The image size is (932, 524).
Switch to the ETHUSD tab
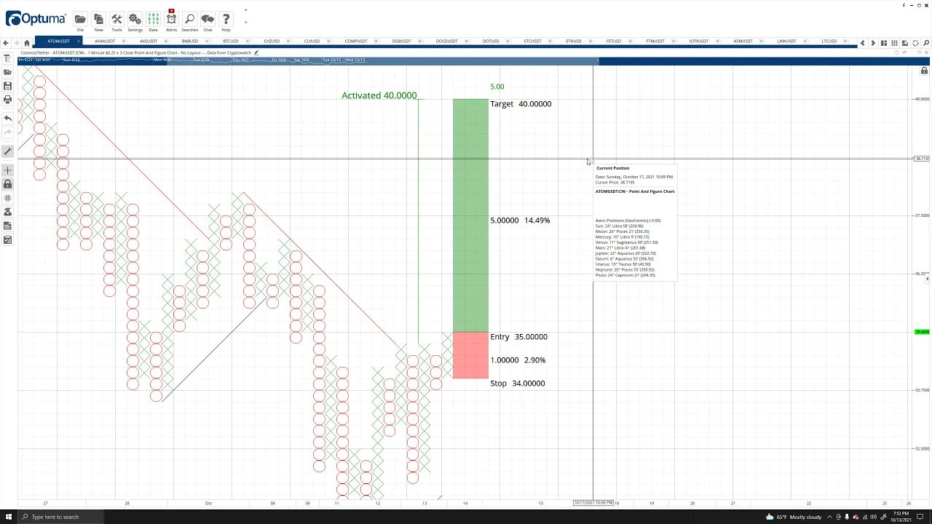574,41
